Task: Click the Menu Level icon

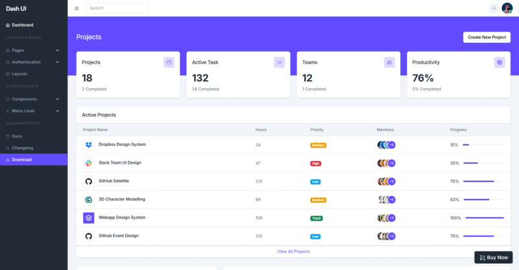Action: pos(8,111)
